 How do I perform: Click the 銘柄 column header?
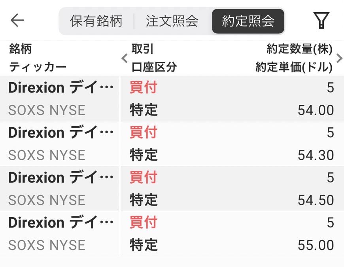click(20, 49)
